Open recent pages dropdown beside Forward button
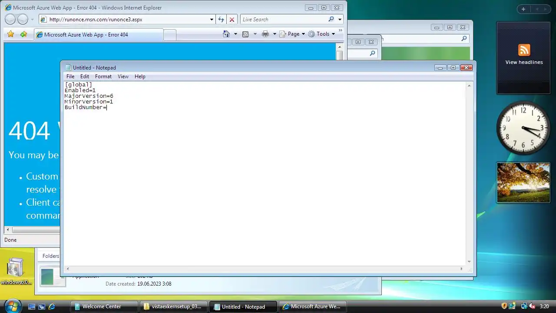Viewport: 556px width, 313px height. click(x=32, y=20)
